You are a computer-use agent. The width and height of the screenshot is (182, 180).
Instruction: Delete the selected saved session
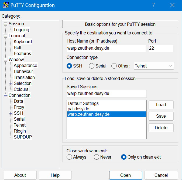tap(161, 128)
